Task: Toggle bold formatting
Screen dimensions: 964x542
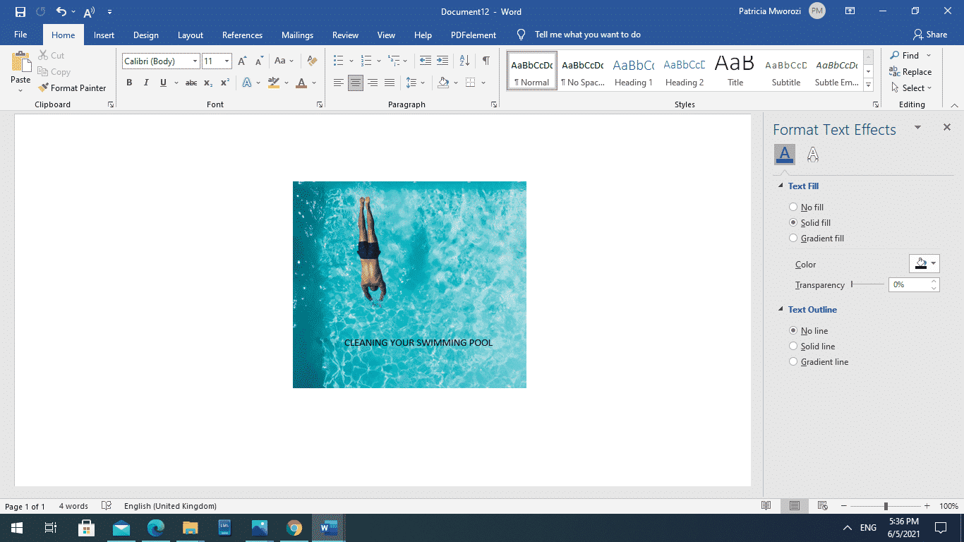Action: coord(129,83)
